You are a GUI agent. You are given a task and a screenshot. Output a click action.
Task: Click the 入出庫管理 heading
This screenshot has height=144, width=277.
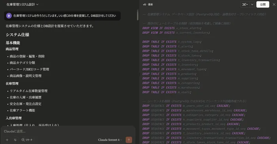click(13, 118)
